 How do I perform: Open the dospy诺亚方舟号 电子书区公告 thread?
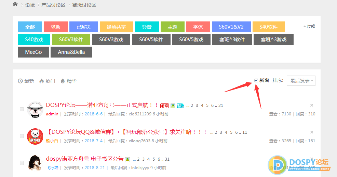point(84,159)
